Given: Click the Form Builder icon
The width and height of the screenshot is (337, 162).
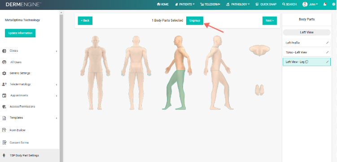Looking at the screenshot, I should coord(4,130).
